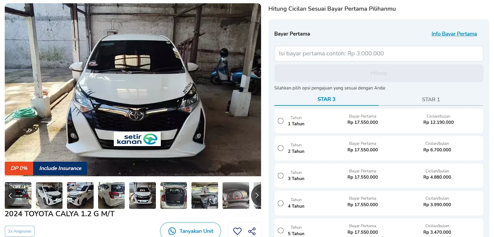Click the Tanyakan Unit WhatsApp button

[191, 231]
